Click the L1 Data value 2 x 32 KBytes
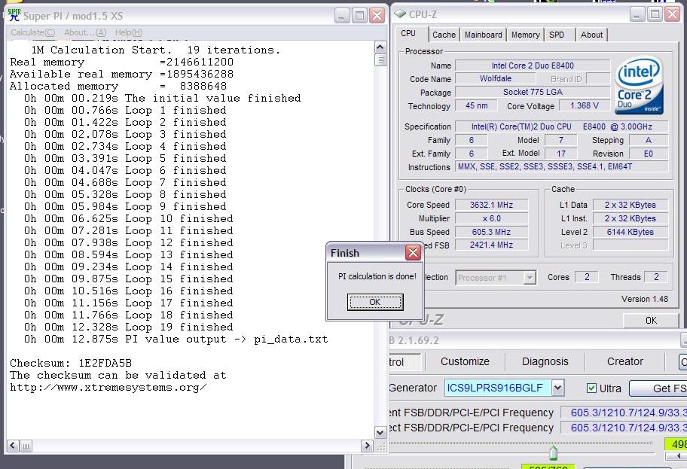Screen dimensions: 687x469 pos(630,205)
